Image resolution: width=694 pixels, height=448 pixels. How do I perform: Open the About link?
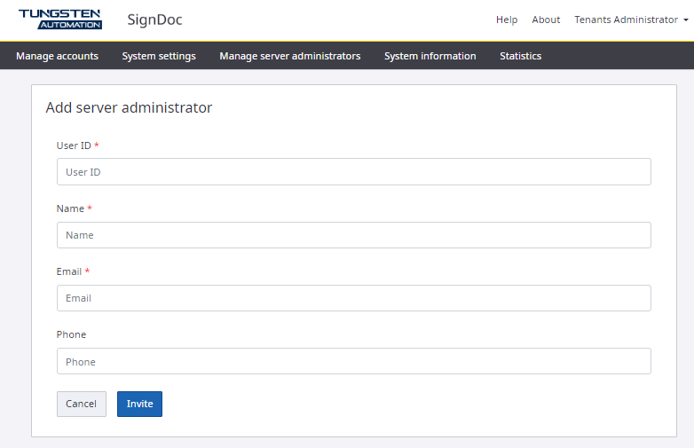(x=546, y=20)
